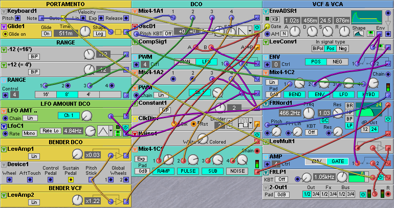Click the EnvADSR1 envelope shape icon
This screenshot has width=394, height=208.
coord(359,34)
